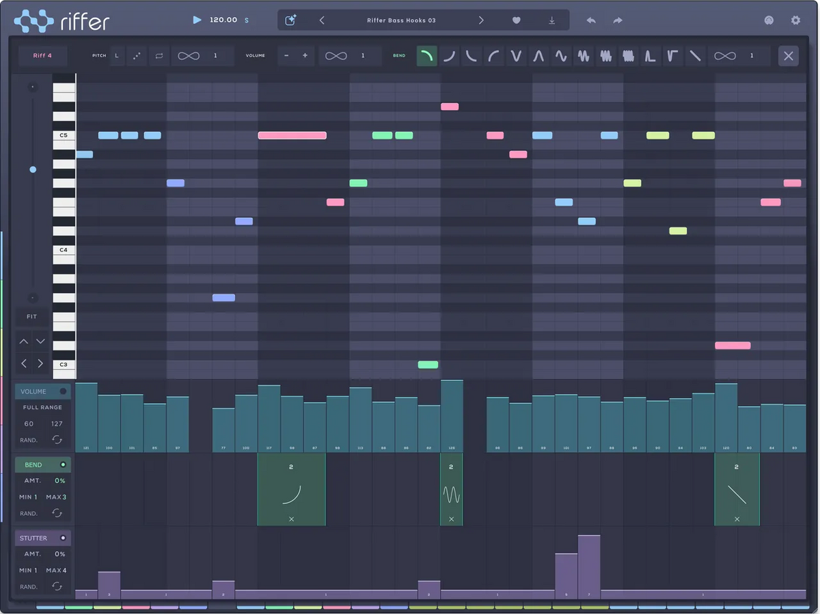
Task: Open the color palette theme icon
Action: (x=769, y=20)
